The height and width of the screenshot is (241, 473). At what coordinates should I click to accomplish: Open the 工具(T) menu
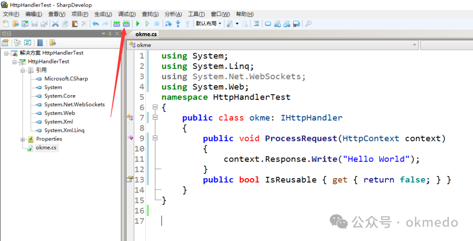tap(196, 14)
